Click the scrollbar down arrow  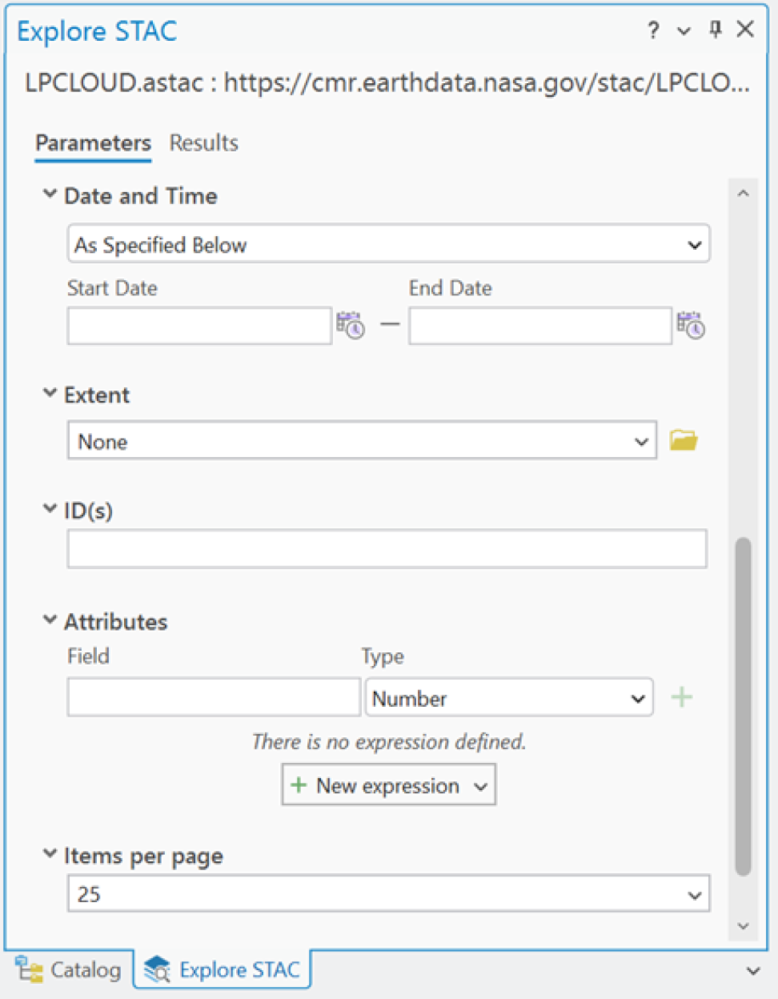(743, 926)
